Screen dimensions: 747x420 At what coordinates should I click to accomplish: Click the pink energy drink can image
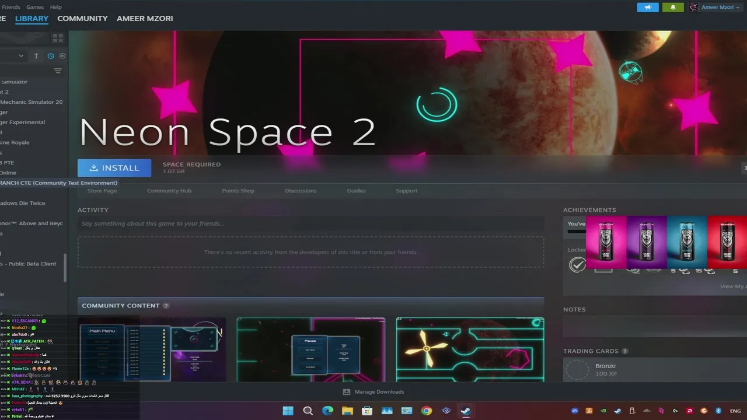pos(606,242)
